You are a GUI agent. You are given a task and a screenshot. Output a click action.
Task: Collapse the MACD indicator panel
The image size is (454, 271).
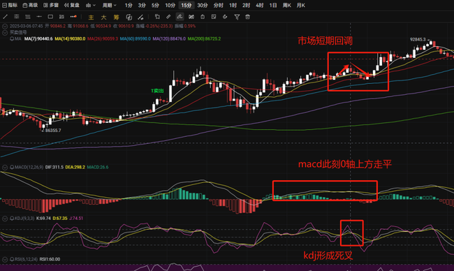pyautogui.click(x=5, y=167)
